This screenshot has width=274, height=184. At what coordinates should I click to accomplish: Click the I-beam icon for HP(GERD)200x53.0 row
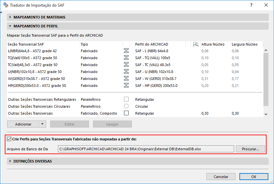(126, 86)
